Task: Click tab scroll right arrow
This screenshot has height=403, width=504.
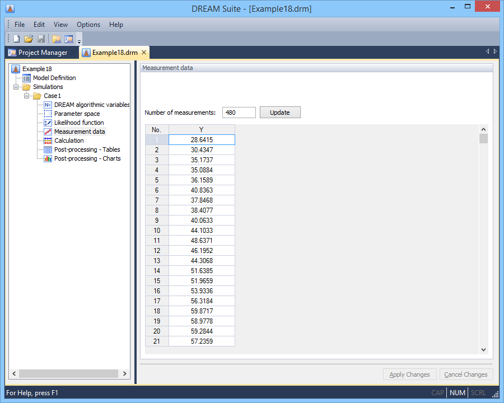Action: tap(495, 51)
